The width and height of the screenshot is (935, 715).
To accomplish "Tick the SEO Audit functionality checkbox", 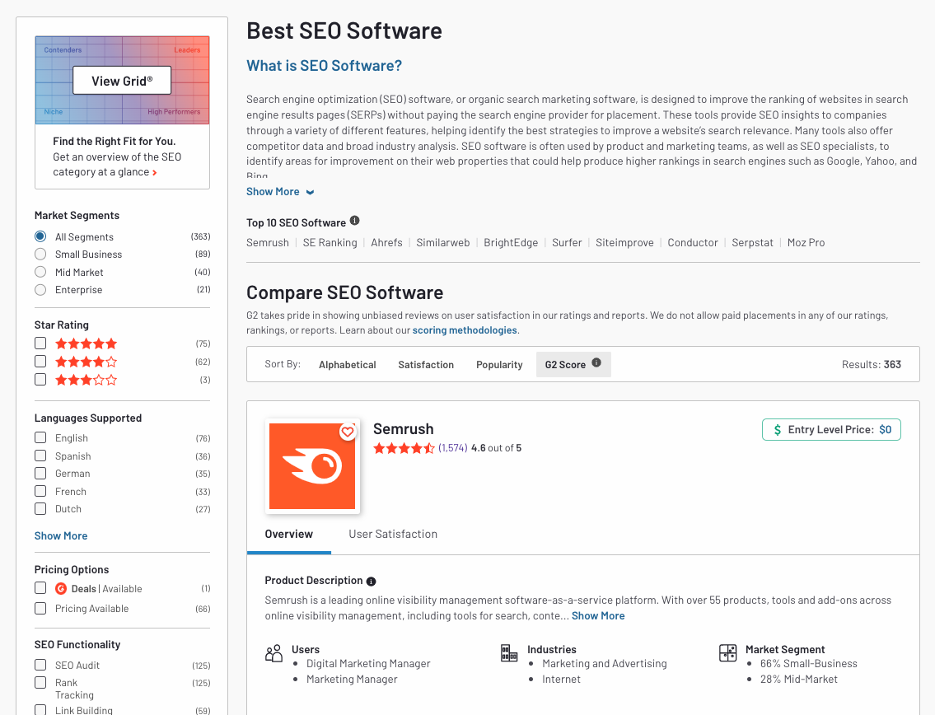I will coord(40,665).
